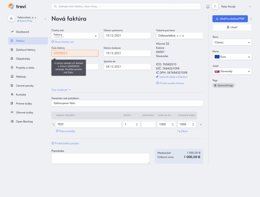Click the notification bell icon

click(208, 7)
